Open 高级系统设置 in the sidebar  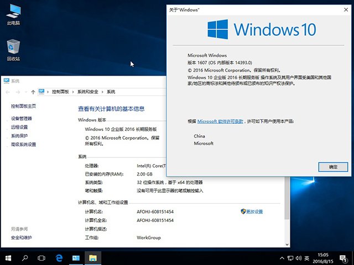click(23, 144)
